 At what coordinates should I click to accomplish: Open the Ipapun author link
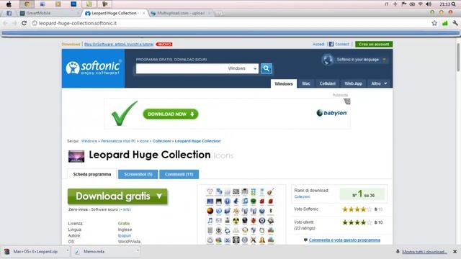point(125,235)
